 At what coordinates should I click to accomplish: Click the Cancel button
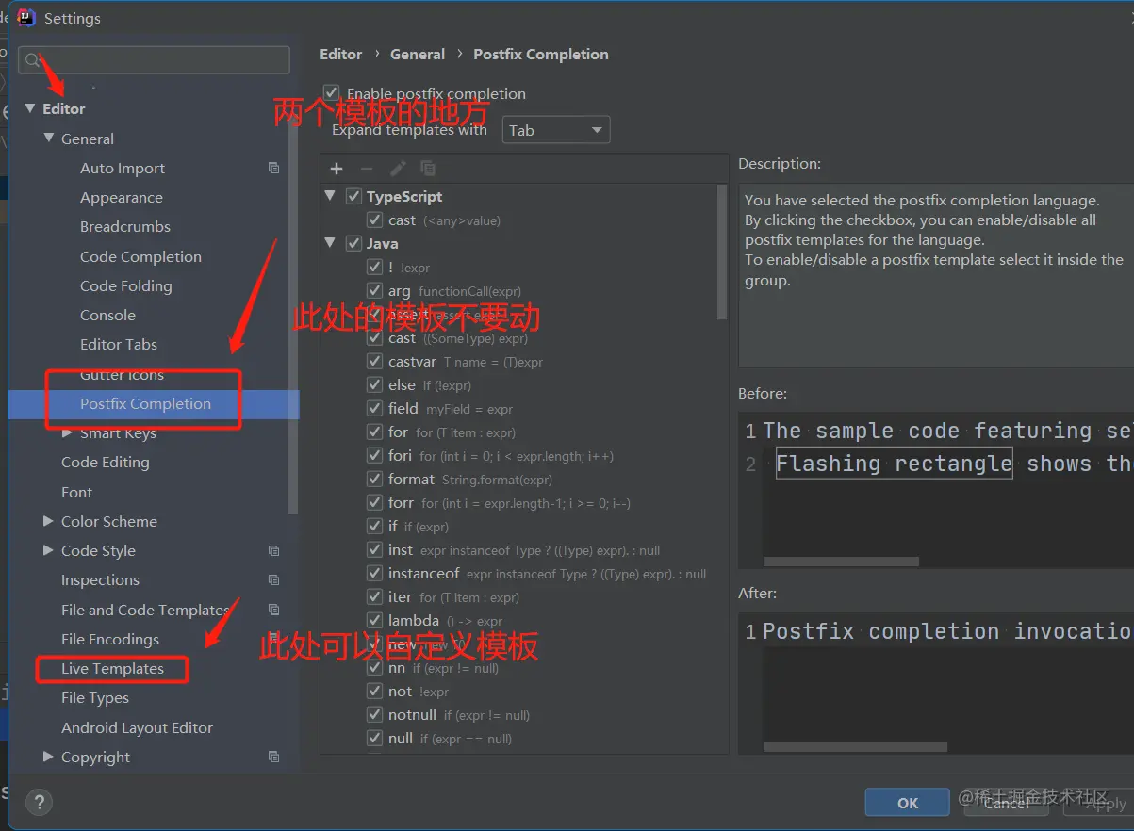tap(1007, 803)
